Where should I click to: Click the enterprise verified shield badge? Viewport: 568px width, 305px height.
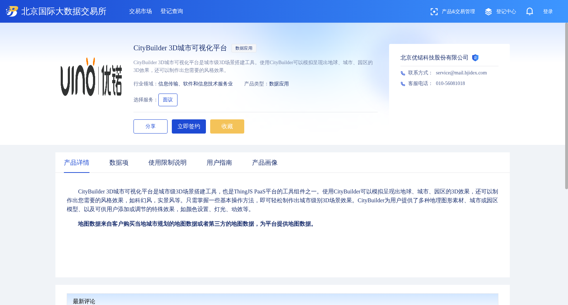click(475, 58)
